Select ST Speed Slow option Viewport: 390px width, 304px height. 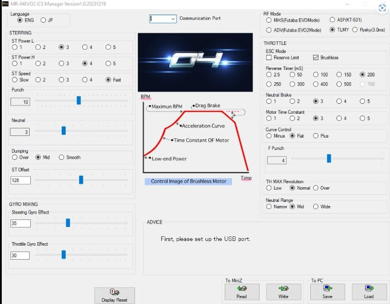pos(15,79)
